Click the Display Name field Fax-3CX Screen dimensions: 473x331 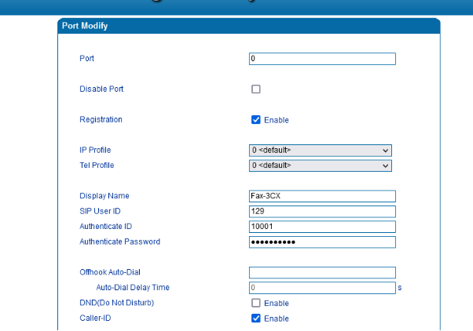coord(322,196)
